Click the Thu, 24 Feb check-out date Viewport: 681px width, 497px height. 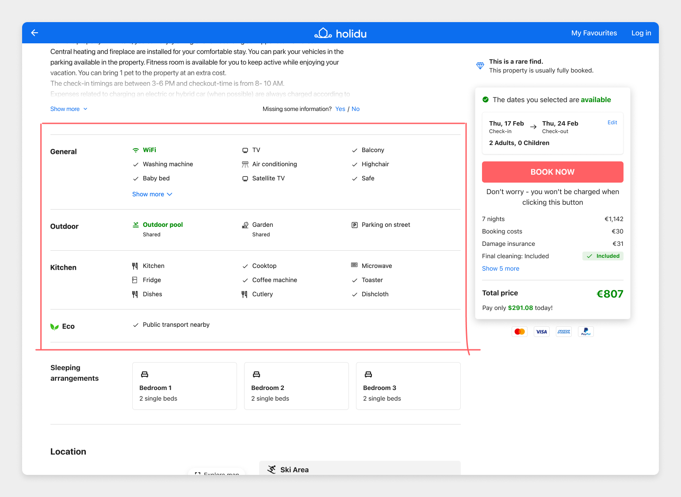click(x=560, y=124)
